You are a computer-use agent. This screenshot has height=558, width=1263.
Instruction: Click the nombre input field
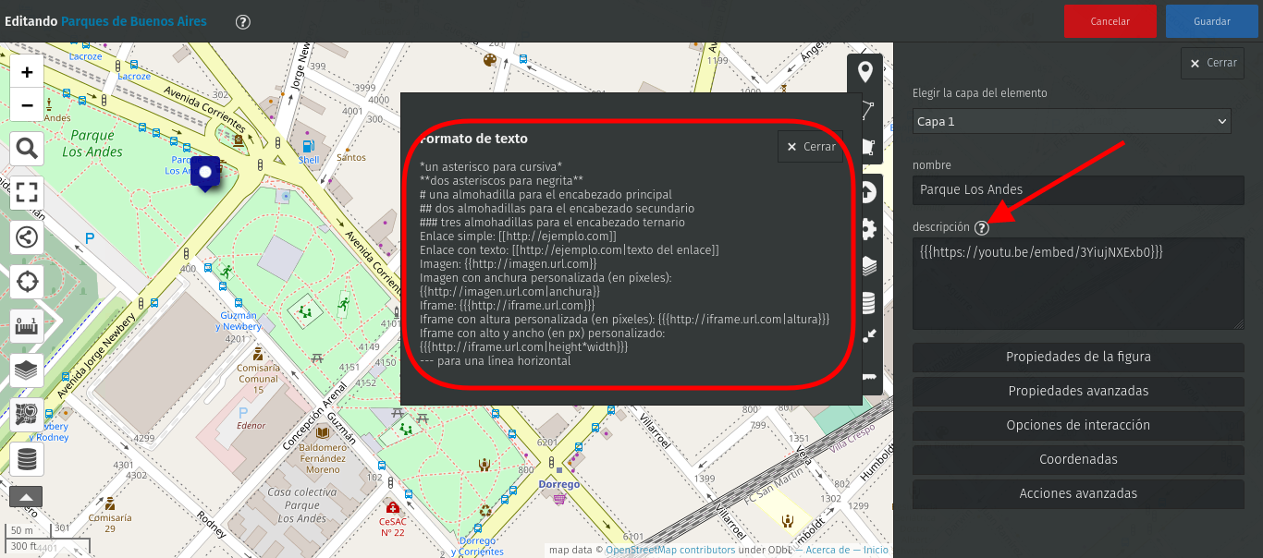(1078, 189)
